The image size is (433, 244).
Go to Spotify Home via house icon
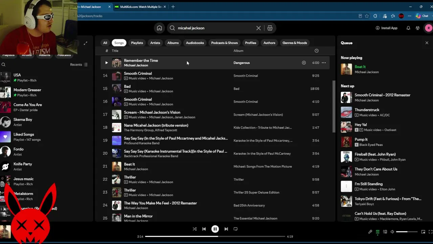[159, 28]
